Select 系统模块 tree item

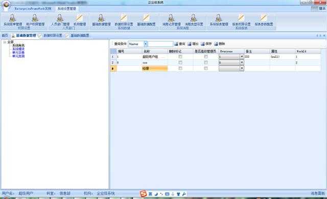[18, 49]
